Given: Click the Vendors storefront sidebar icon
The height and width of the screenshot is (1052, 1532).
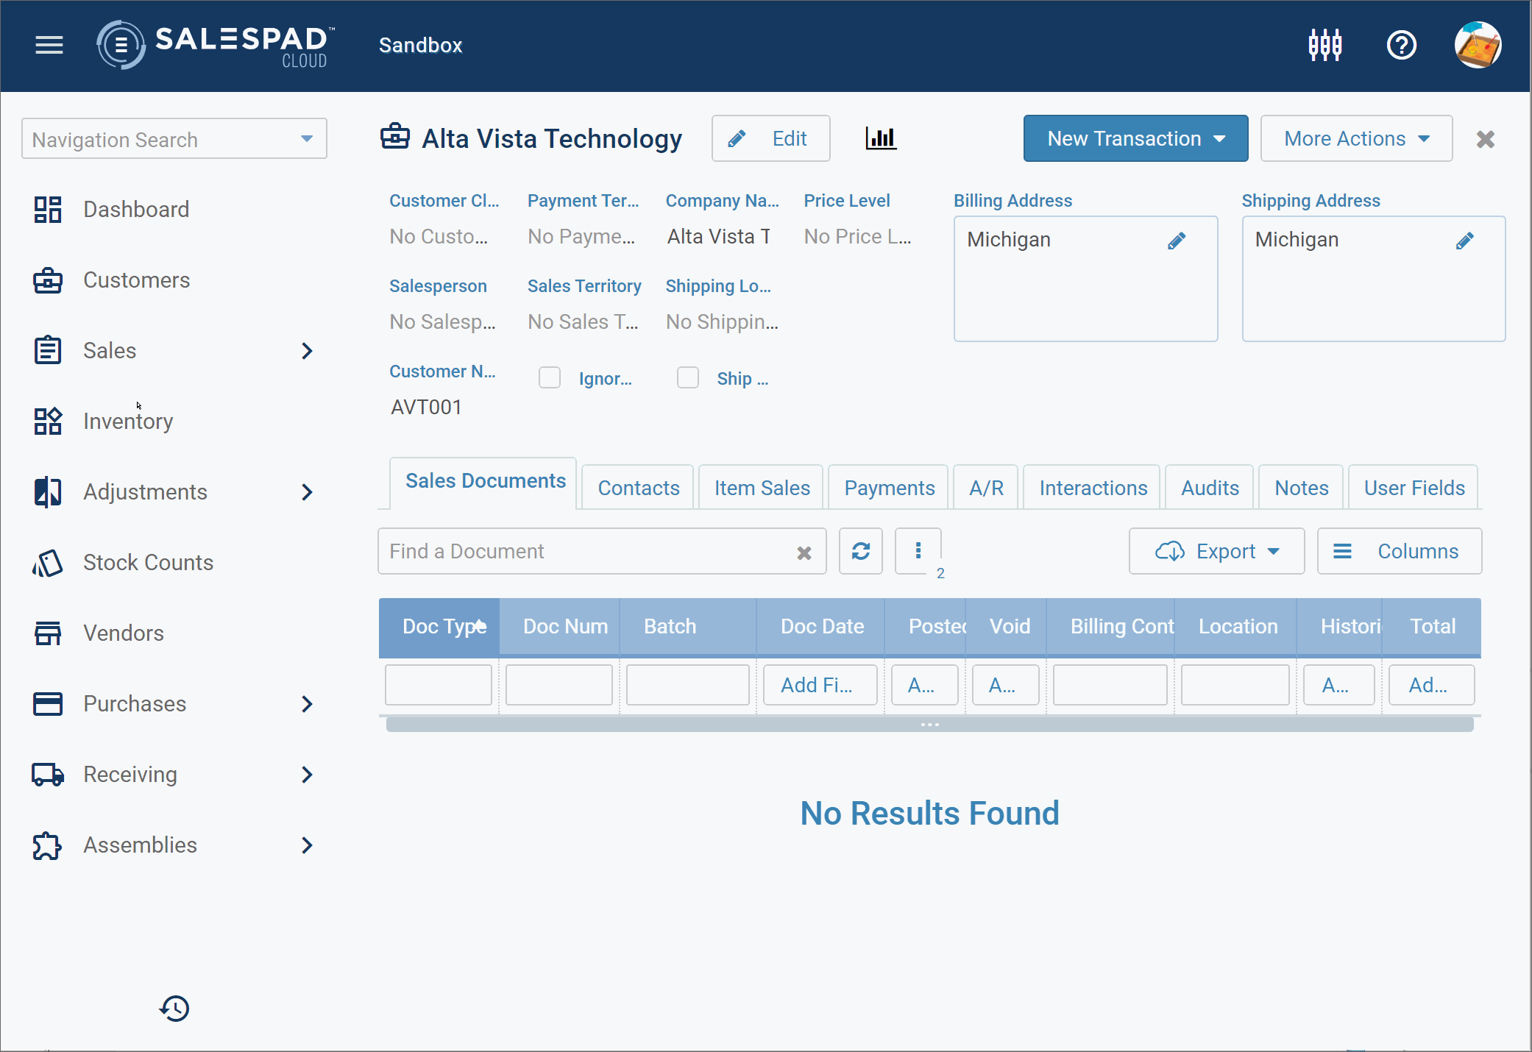Looking at the screenshot, I should [x=48, y=633].
